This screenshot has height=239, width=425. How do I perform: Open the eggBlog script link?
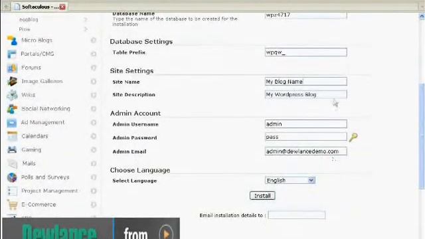click(x=29, y=19)
